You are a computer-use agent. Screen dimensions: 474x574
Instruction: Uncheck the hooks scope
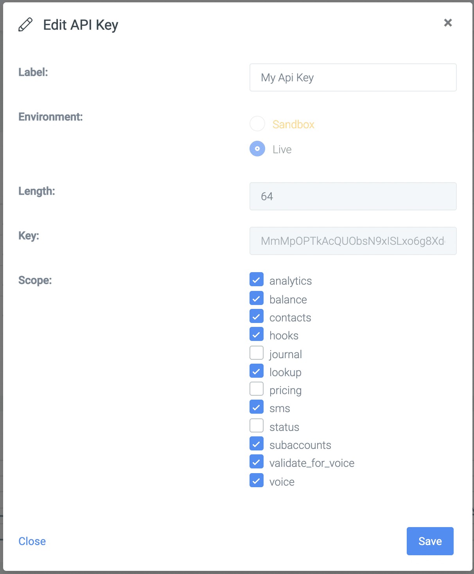pyautogui.click(x=257, y=335)
